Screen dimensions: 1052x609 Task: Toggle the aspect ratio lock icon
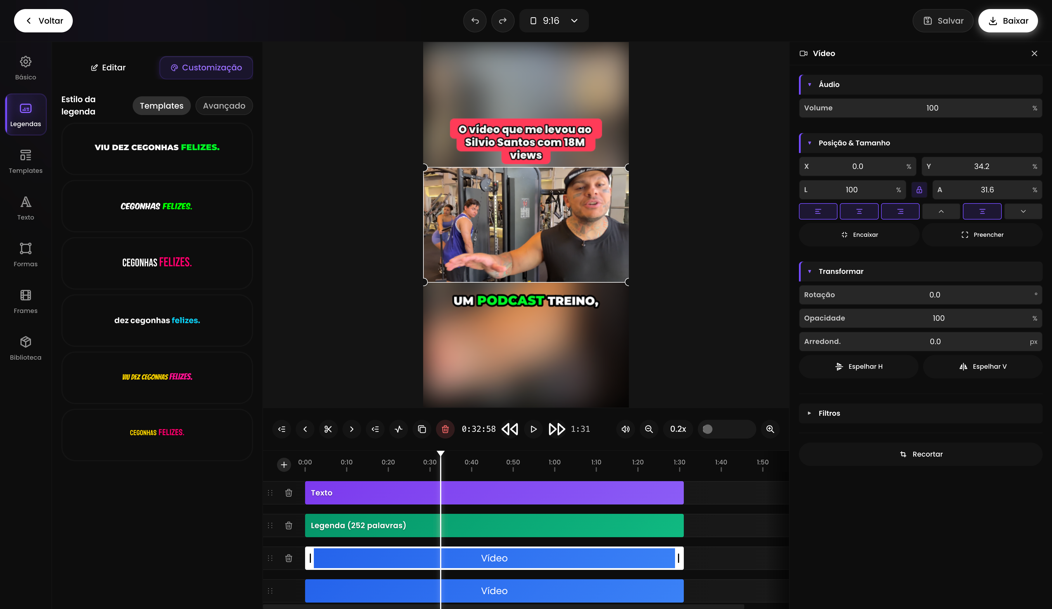click(919, 190)
